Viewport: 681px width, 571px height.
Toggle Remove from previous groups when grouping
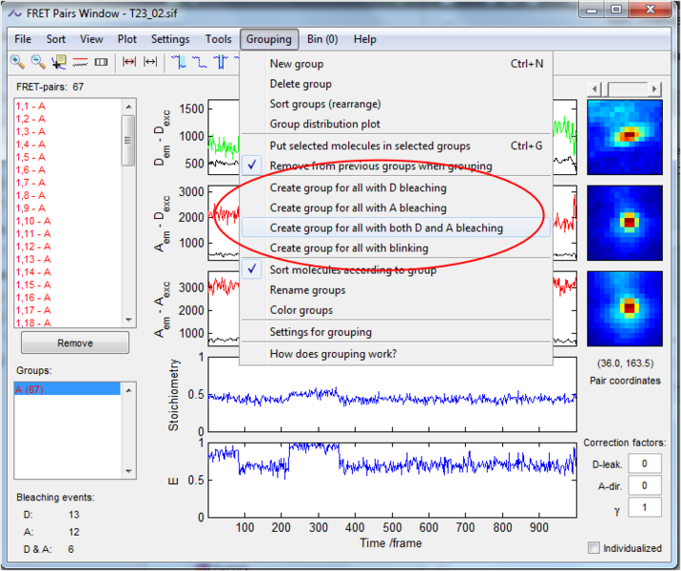click(x=380, y=166)
